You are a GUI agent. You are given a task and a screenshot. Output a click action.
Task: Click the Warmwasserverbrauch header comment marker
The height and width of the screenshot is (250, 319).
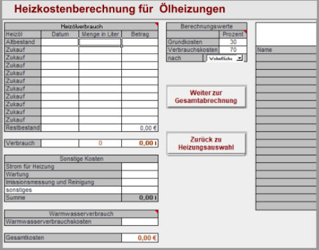[x=156, y=212]
